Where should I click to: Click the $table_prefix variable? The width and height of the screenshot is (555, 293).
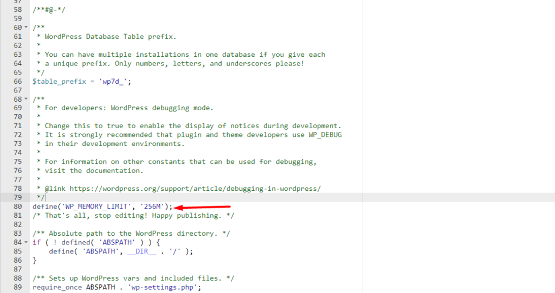coord(60,82)
